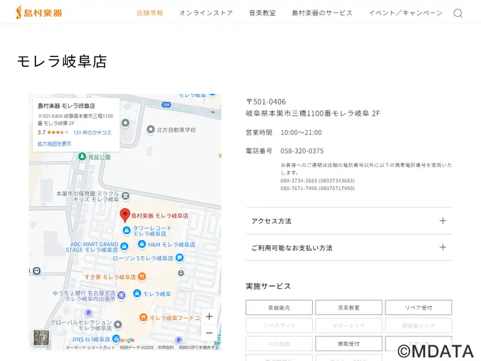Click the phone number 058-320-0375

coord(302,151)
